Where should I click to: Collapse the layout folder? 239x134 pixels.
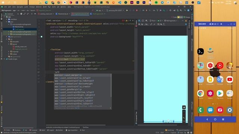pos(9,44)
